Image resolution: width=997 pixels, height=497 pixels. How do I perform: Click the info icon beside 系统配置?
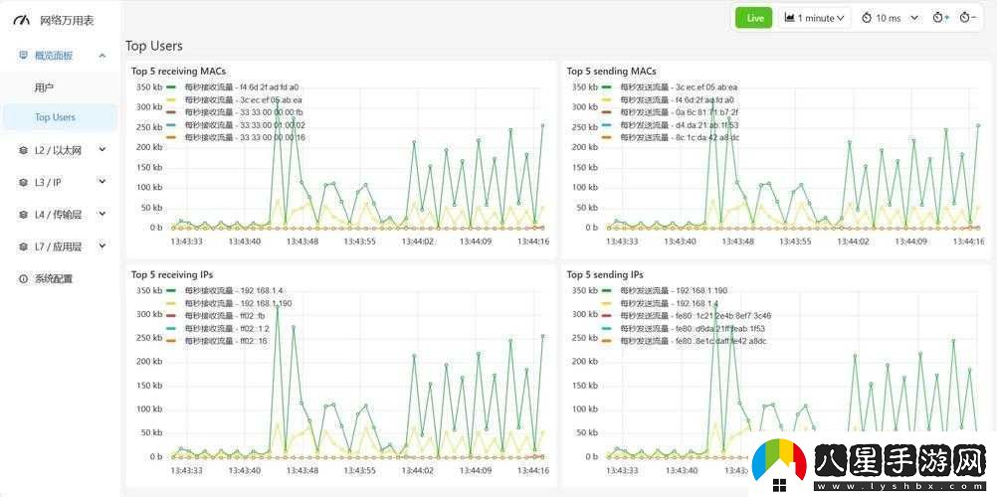[x=24, y=278]
